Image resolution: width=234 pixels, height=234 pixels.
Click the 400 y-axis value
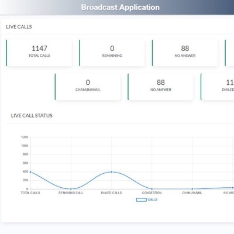tap(26, 171)
